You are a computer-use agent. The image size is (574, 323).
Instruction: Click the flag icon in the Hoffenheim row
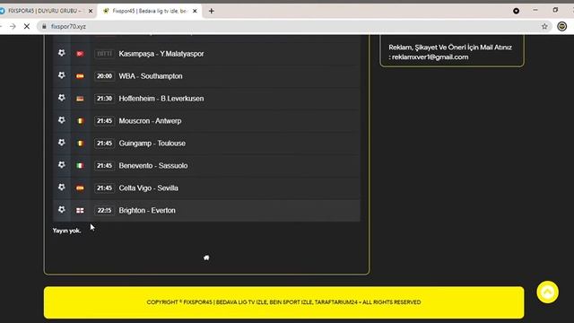pos(80,99)
